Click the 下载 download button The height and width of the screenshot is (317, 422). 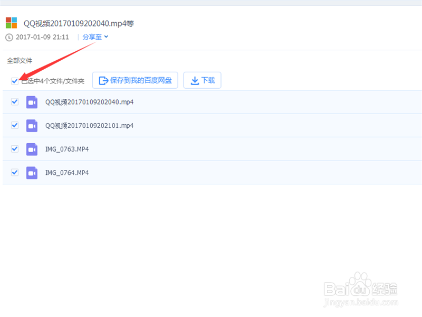pyautogui.click(x=203, y=80)
